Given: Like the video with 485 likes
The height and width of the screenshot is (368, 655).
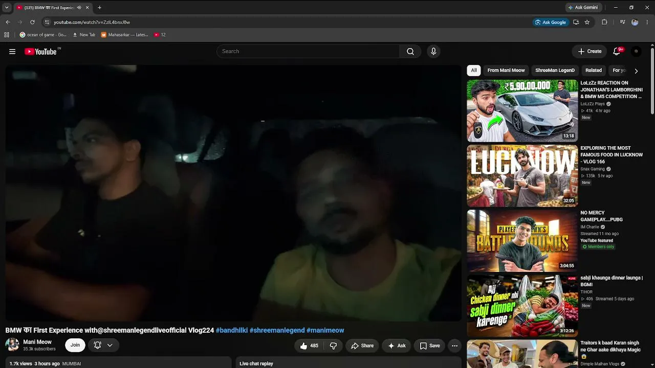Looking at the screenshot, I should coord(309,346).
